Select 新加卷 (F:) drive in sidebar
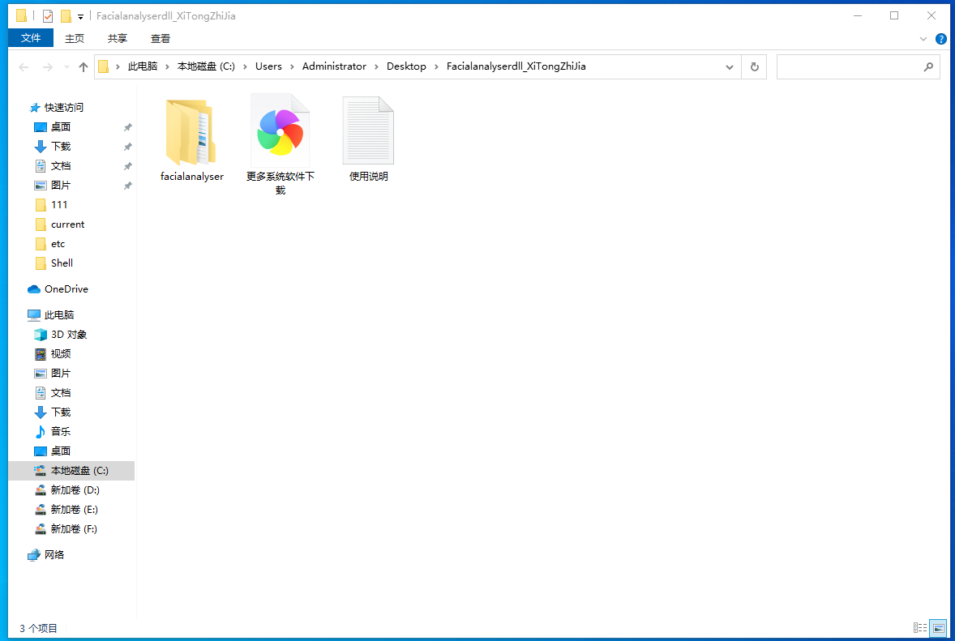955x641 pixels. (x=73, y=529)
